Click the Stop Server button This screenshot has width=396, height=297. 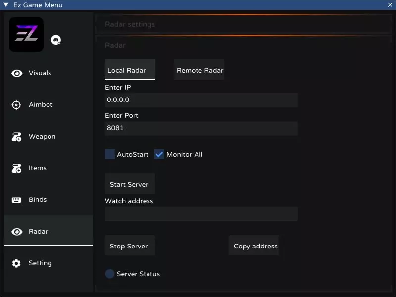click(x=130, y=246)
